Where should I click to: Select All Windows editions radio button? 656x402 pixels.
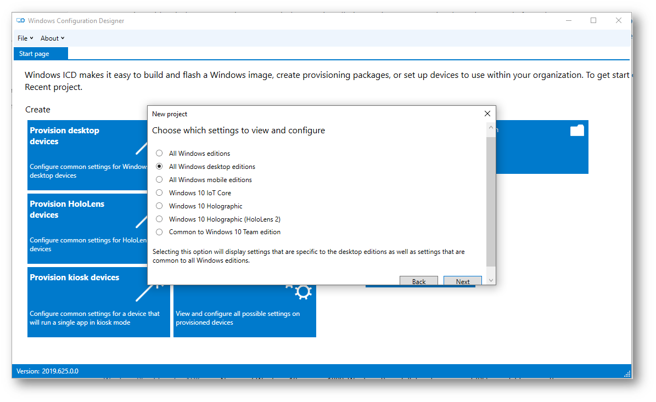[159, 154]
